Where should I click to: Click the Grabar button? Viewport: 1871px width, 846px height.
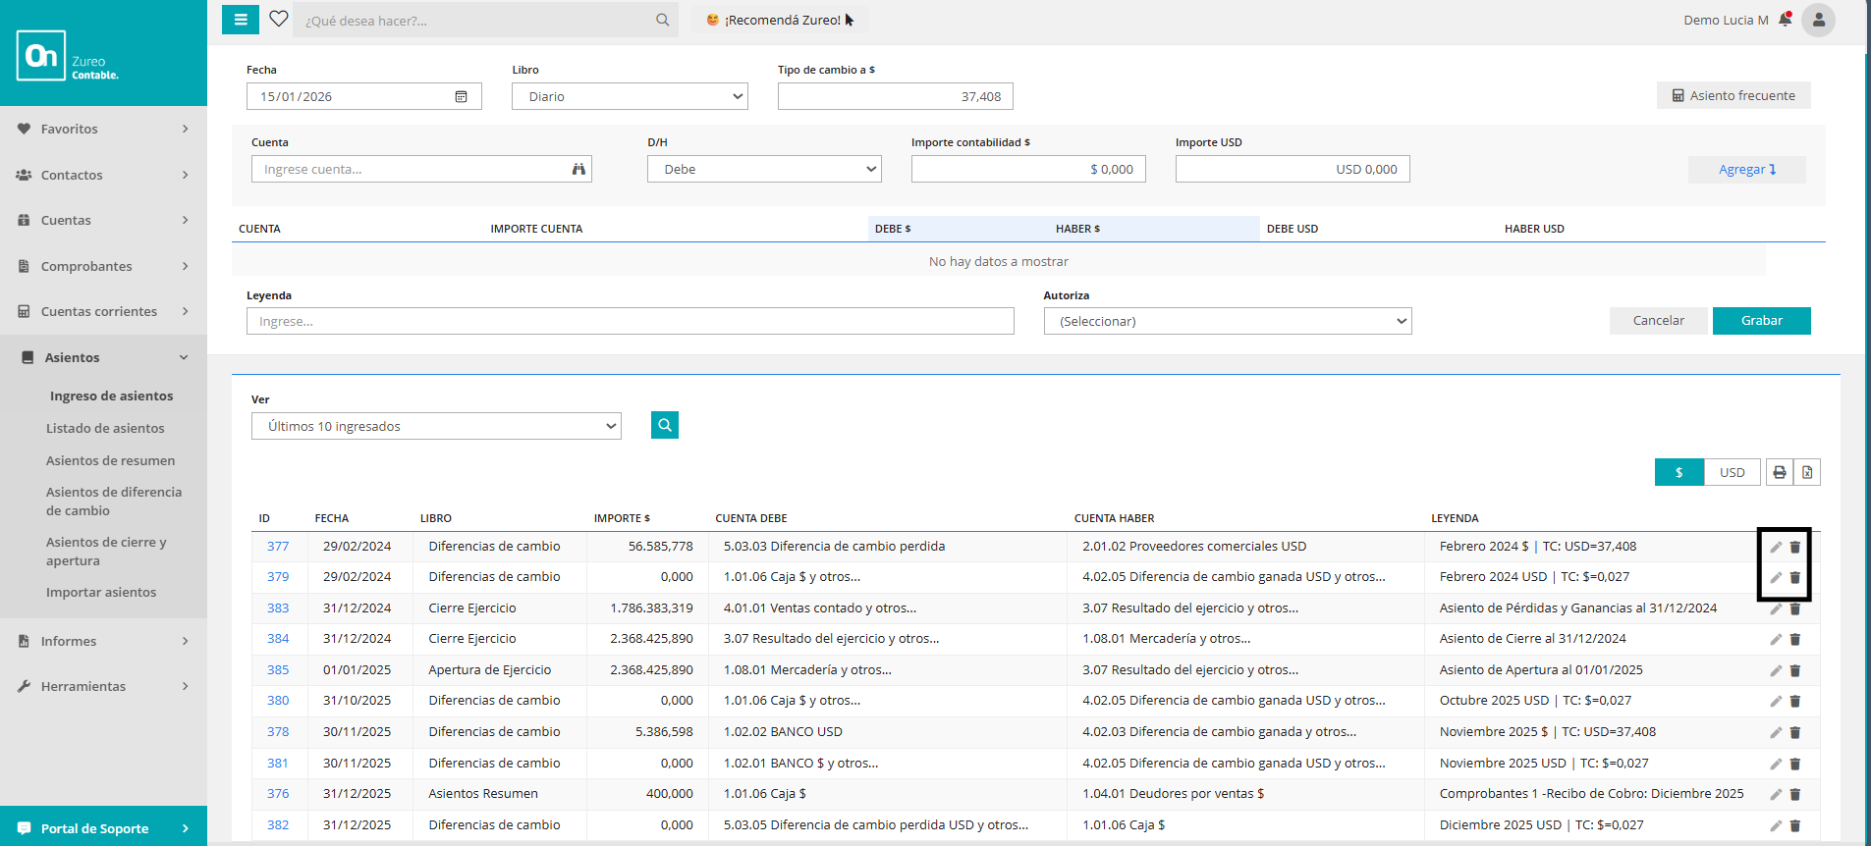click(1761, 321)
